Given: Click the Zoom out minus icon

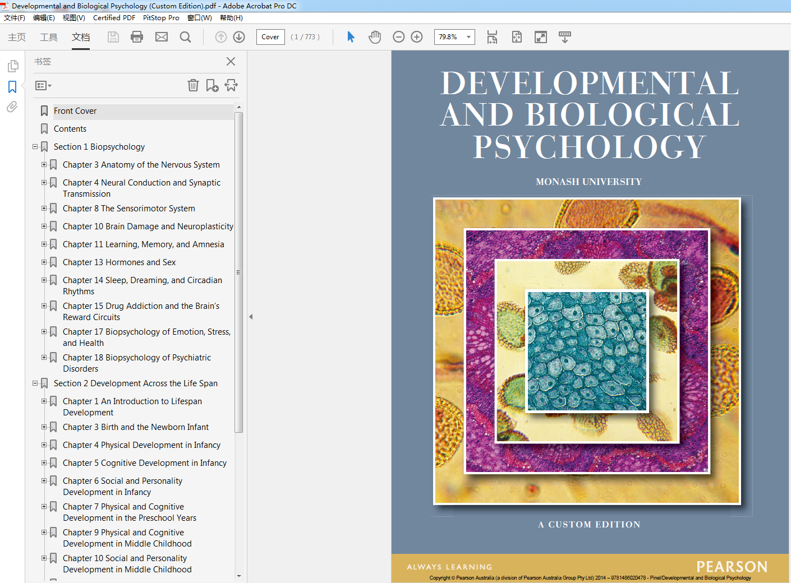Looking at the screenshot, I should coord(399,37).
